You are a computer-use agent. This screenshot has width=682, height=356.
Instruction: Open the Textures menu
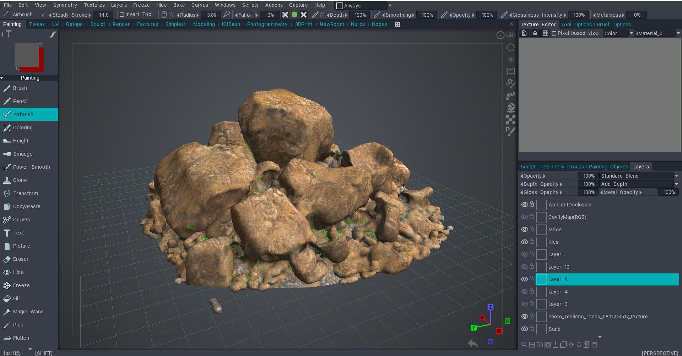pyautogui.click(x=94, y=5)
